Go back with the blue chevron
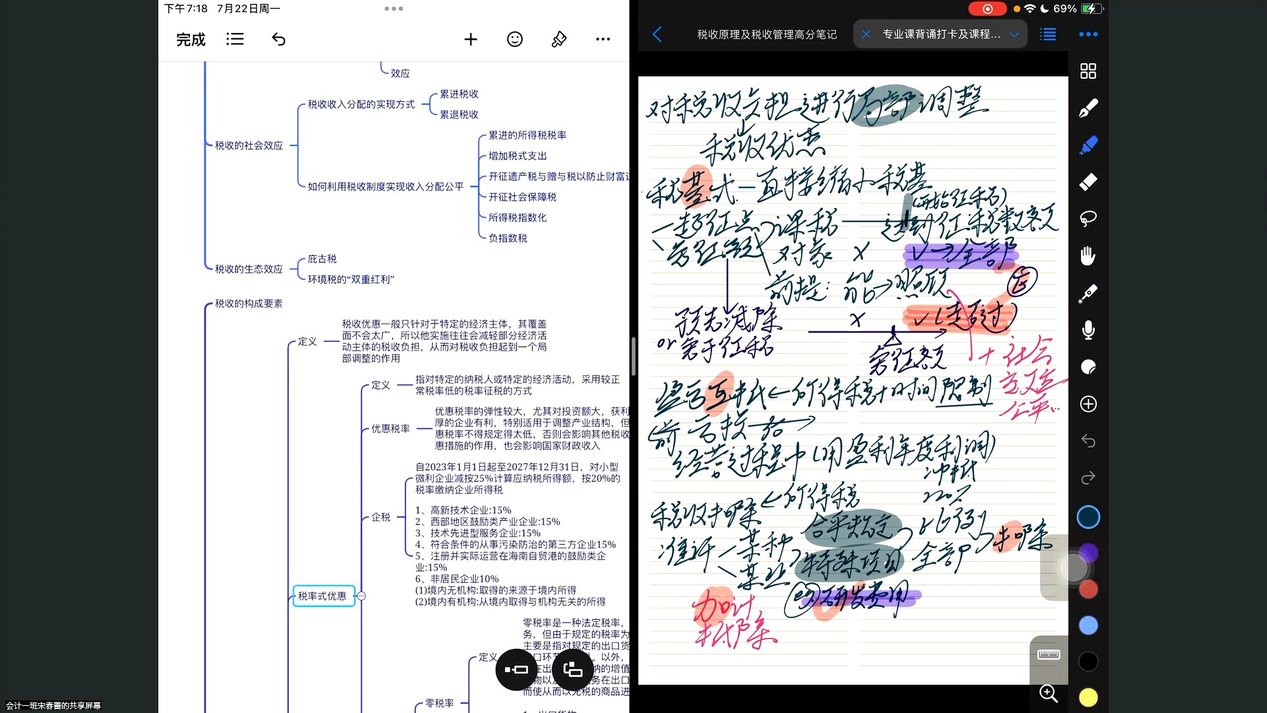This screenshot has width=1267, height=713. [x=657, y=34]
